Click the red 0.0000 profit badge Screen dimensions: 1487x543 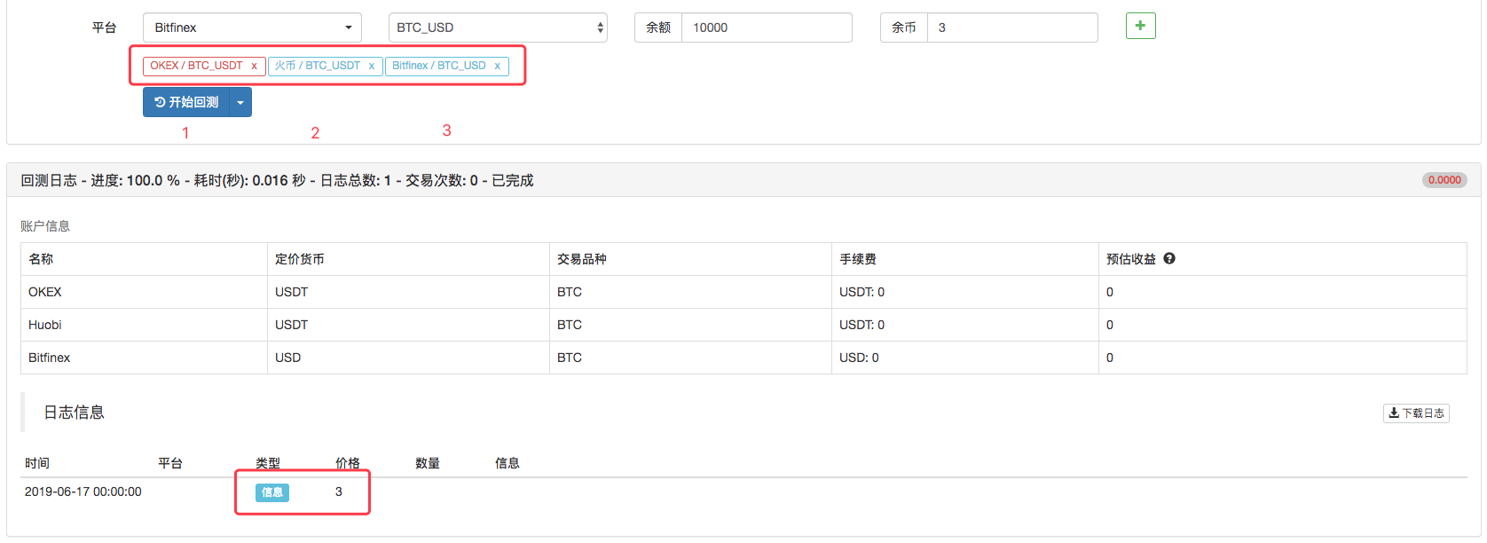point(1444,180)
